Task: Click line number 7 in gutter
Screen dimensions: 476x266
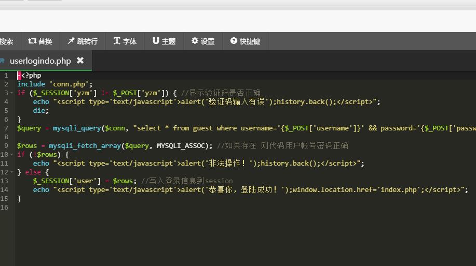Action: tap(6, 128)
